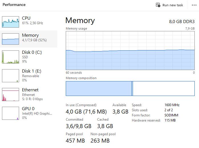Screen dimensions: 199x148
Task: Click the Ethernet throughput graph thumbnail
Action: (11, 94)
